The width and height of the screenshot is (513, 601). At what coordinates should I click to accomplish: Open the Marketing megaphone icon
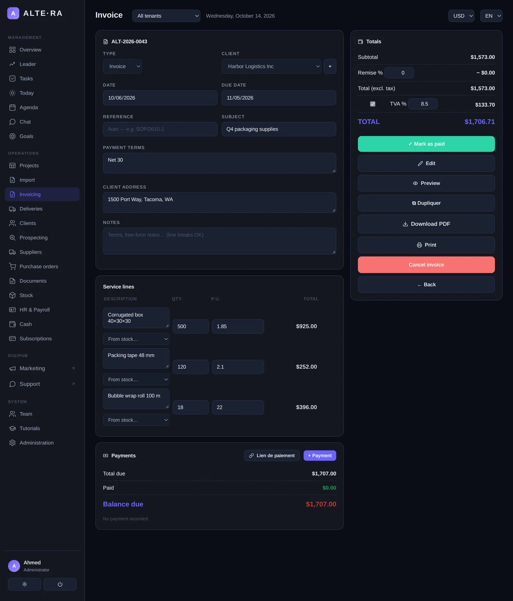click(x=12, y=368)
